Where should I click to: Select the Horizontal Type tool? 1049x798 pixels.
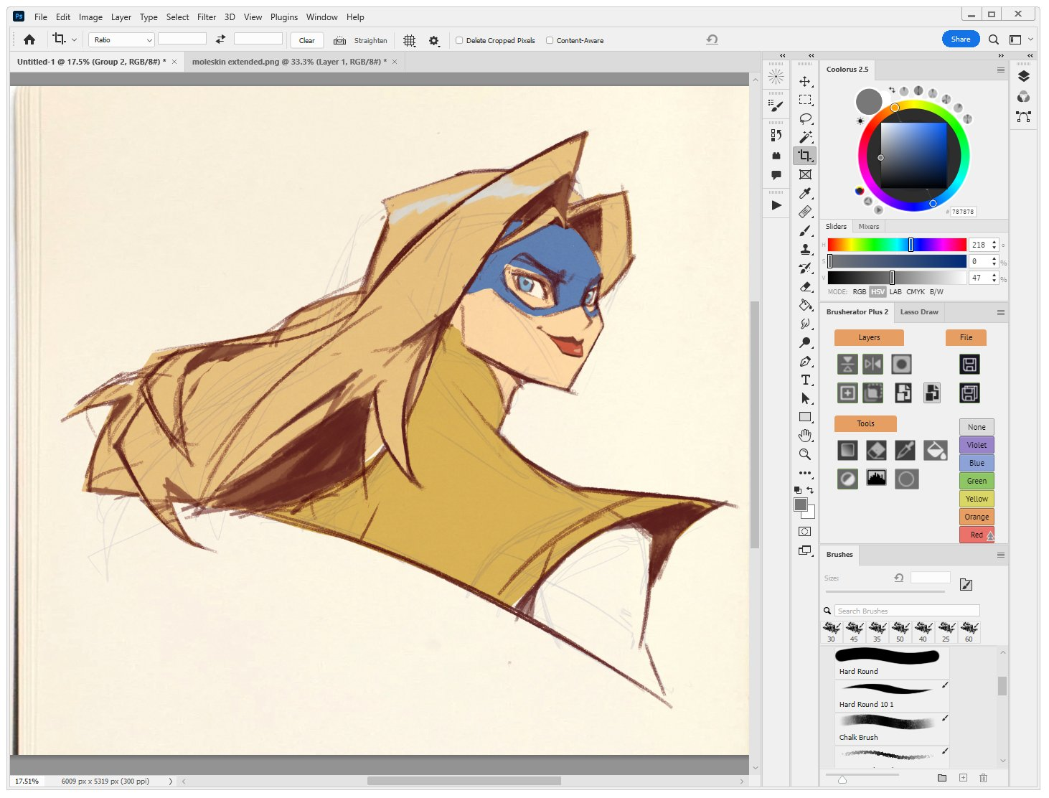(x=805, y=380)
